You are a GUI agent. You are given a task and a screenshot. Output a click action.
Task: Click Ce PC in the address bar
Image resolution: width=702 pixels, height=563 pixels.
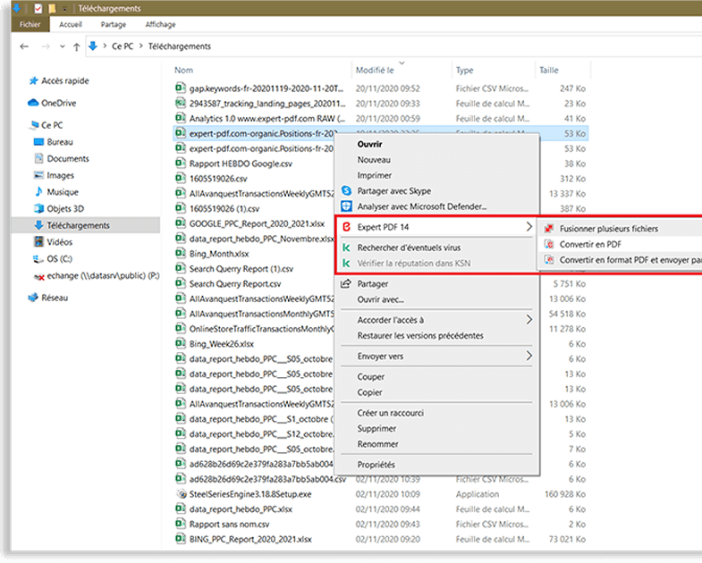(x=123, y=46)
